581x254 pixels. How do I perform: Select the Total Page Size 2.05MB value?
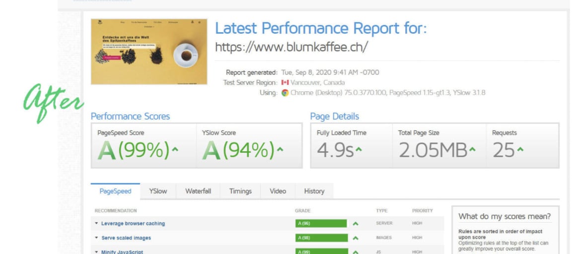point(433,151)
